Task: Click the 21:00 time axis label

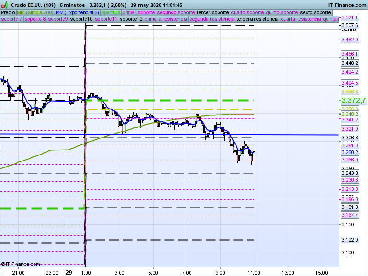Action: pos(18,273)
